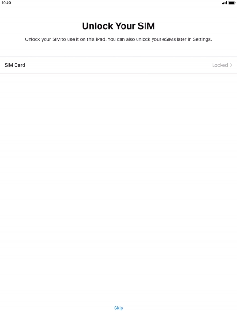Tap the gray Locked label
The image size is (237, 316).
click(x=220, y=65)
